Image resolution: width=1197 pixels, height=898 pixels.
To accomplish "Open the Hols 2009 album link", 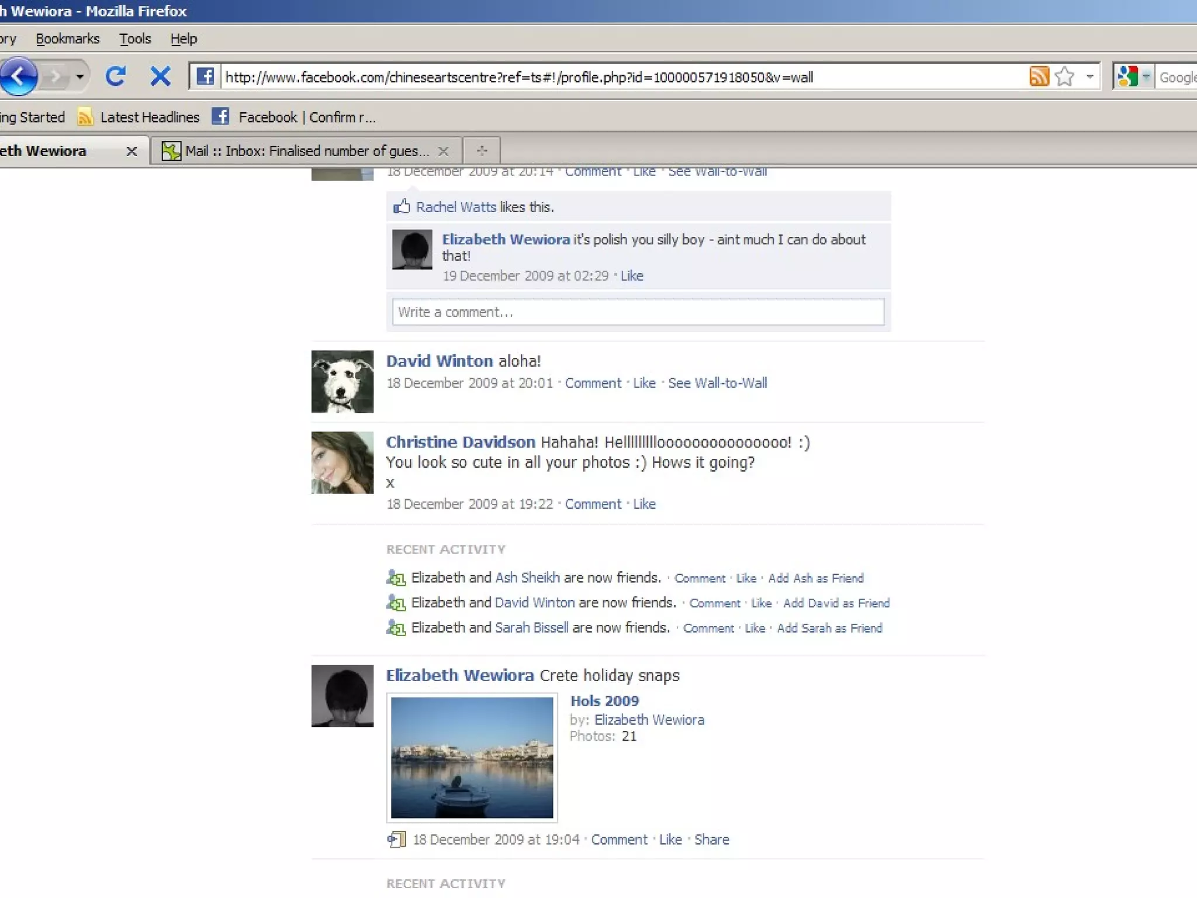I will (x=604, y=701).
